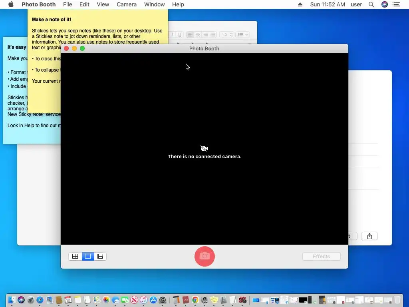Zoom the Photo Booth window with green button
This screenshot has height=307, width=409.
[x=82, y=48]
